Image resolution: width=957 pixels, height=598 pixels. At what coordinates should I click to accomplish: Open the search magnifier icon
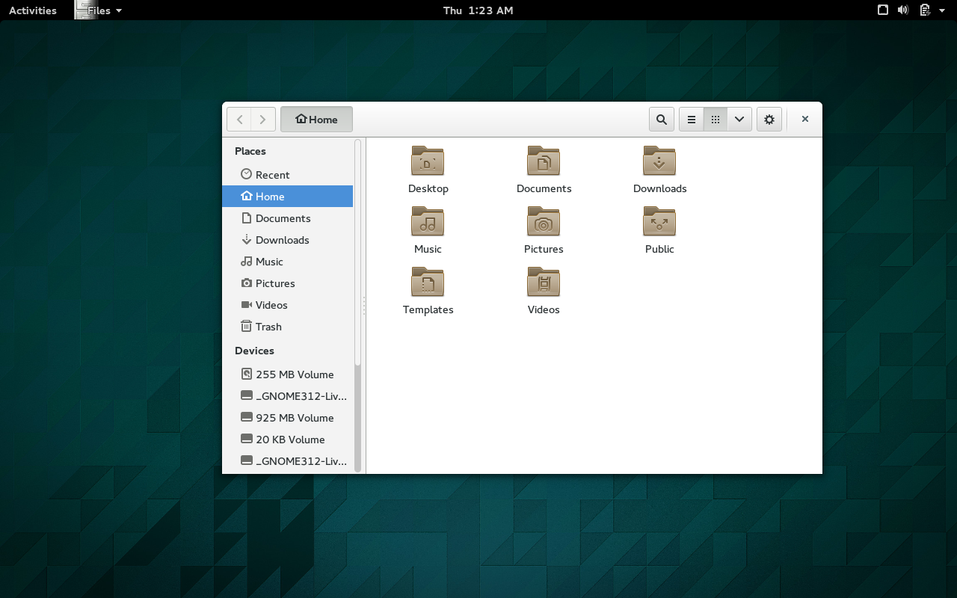661,120
